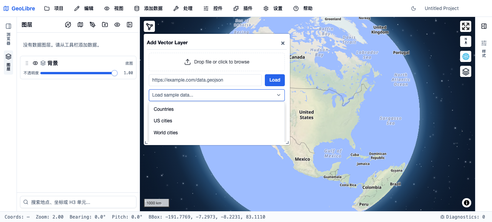Image resolution: width=492 pixels, height=222 pixels.
Task: Click the 背景 opacity slider
Action: coord(79,73)
